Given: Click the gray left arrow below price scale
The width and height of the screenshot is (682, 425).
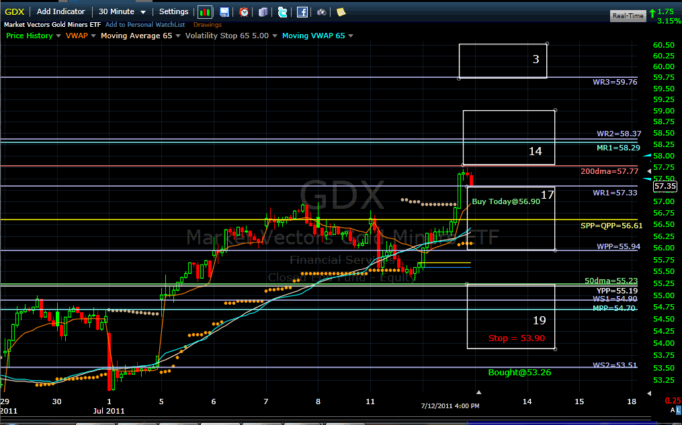Looking at the screenshot, I should coord(649,393).
